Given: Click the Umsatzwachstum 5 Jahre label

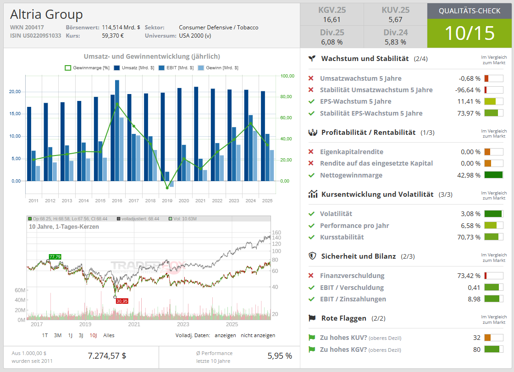Looking at the screenshot, I should (x=360, y=78).
